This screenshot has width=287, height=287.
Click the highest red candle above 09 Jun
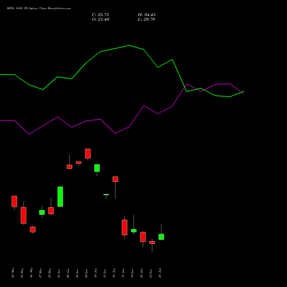(88, 153)
